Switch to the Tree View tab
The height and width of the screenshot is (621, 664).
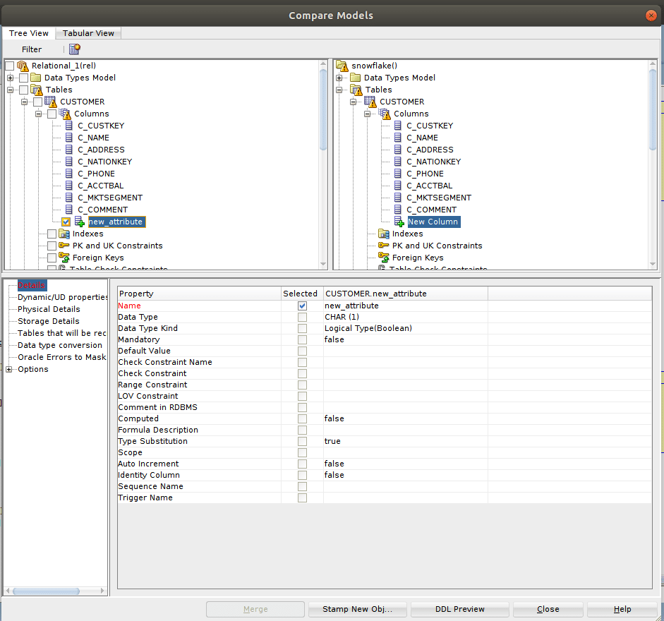pos(29,33)
